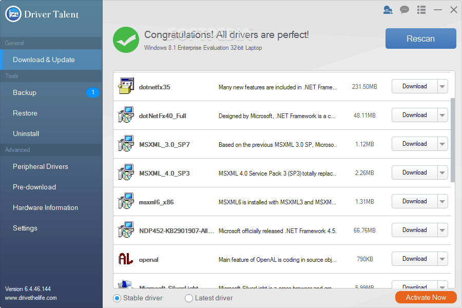Close the Driver Talent window

[454, 10]
